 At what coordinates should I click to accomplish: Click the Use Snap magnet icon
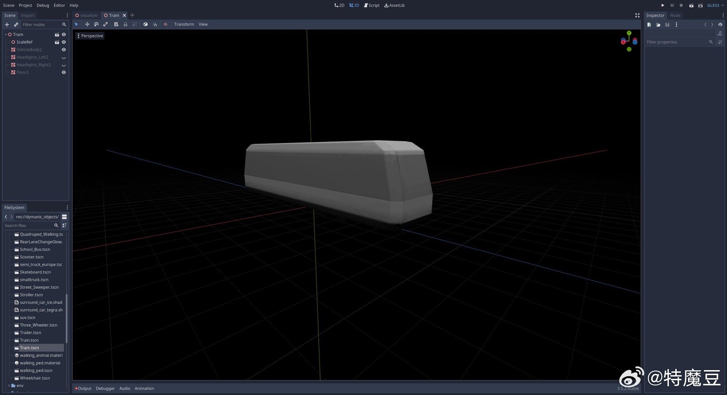click(155, 24)
